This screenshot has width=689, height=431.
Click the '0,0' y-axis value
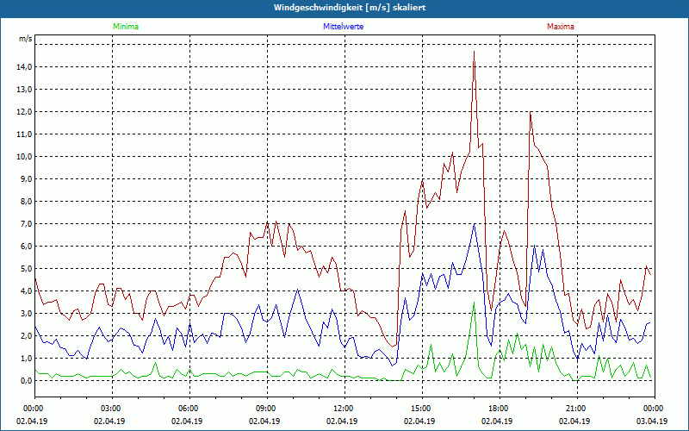pyautogui.click(x=26, y=381)
